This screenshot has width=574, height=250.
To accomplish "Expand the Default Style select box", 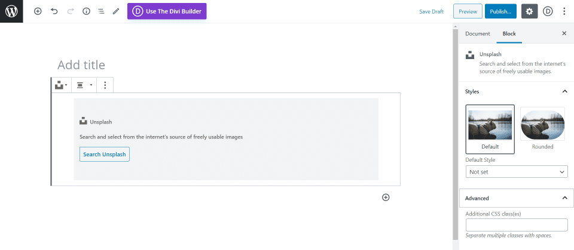I will pos(517,172).
